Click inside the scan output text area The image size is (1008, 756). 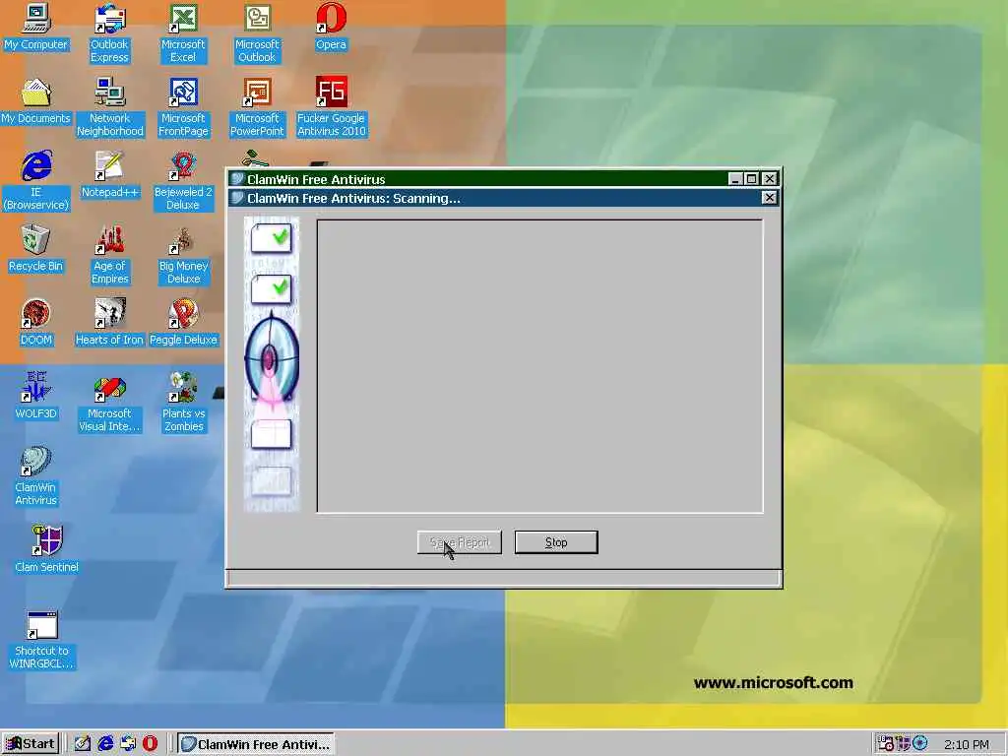[540, 366]
